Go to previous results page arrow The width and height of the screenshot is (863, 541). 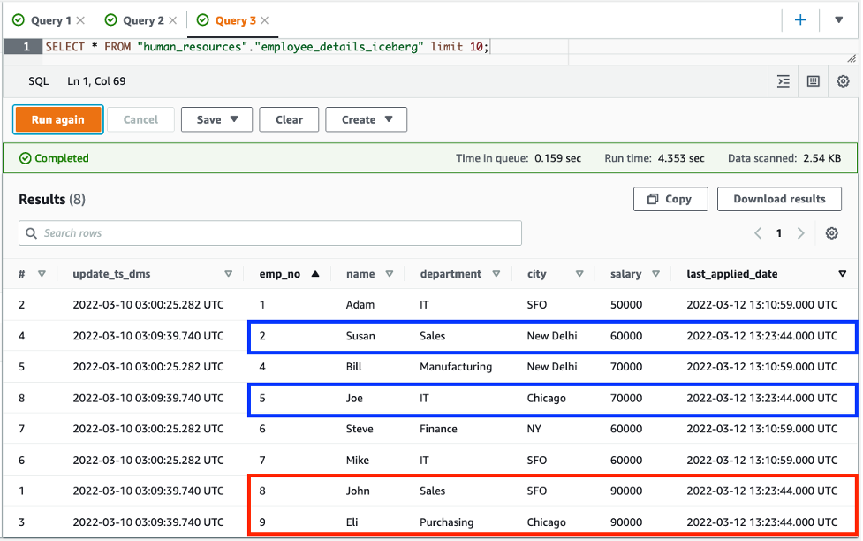758,233
